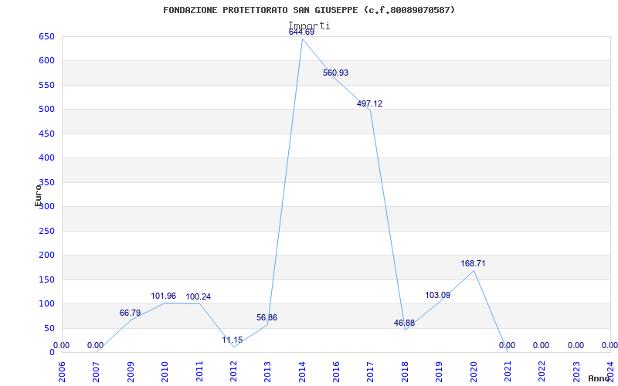Click the 497.12 data label
618x386 pixels.
pyautogui.click(x=369, y=103)
